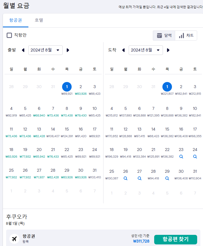Select arrival date 14 priced ₩88,423
The image size is (203, 246).
(153, 132)
